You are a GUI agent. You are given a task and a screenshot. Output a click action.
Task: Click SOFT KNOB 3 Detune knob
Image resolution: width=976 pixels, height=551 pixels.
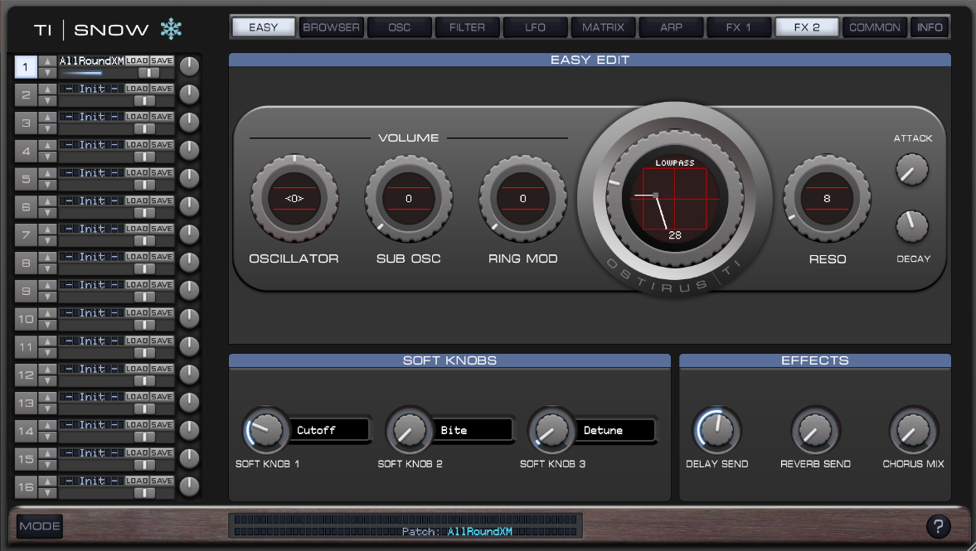click(551, 430)
